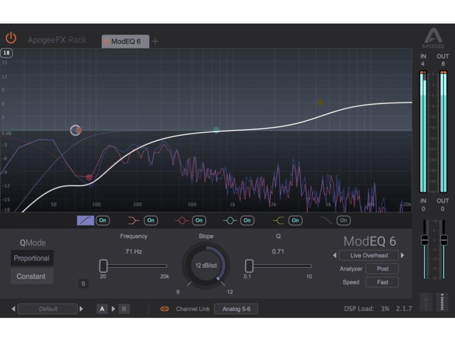Screen dimensions: 455x341
Task: Click the red EQ node on the curve
Action: [89, 177]
